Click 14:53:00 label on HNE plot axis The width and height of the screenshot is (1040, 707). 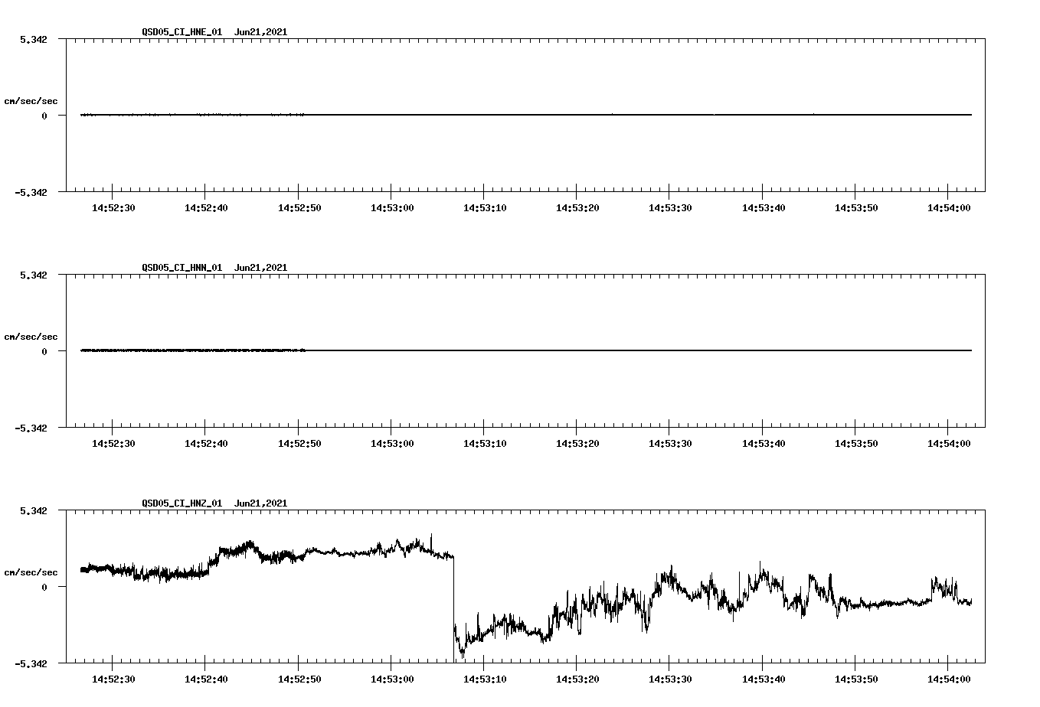point(391,207)
